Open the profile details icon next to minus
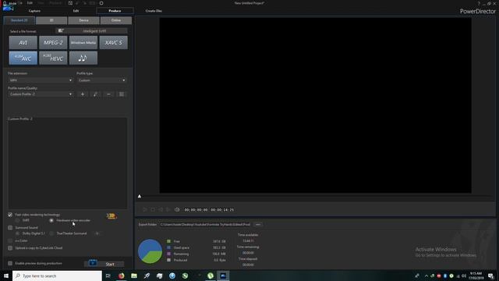 click(122, 94)
